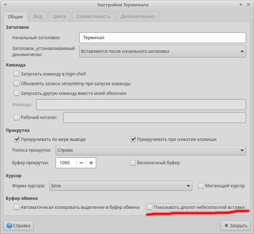Enable Мигающий курсор option
The width and height of the screenshot is (254, 234).
point(201,186)
